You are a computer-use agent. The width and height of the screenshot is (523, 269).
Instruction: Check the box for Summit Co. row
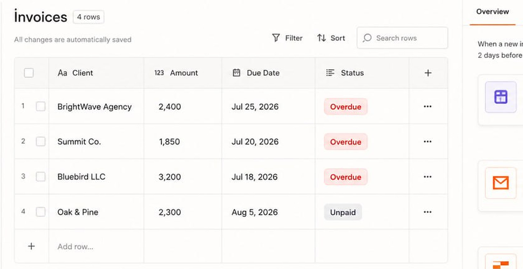click(41, 142)
